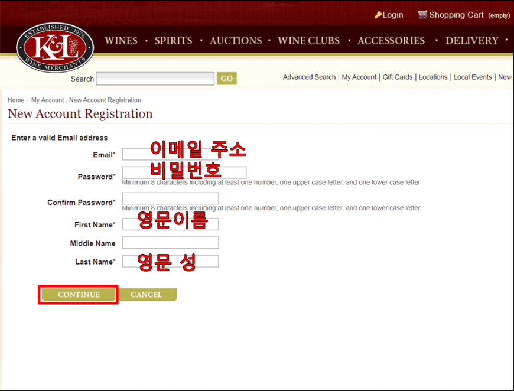Go to Advanced Search
This screenshot has height=391, width=514.
[x=309, y=77]
